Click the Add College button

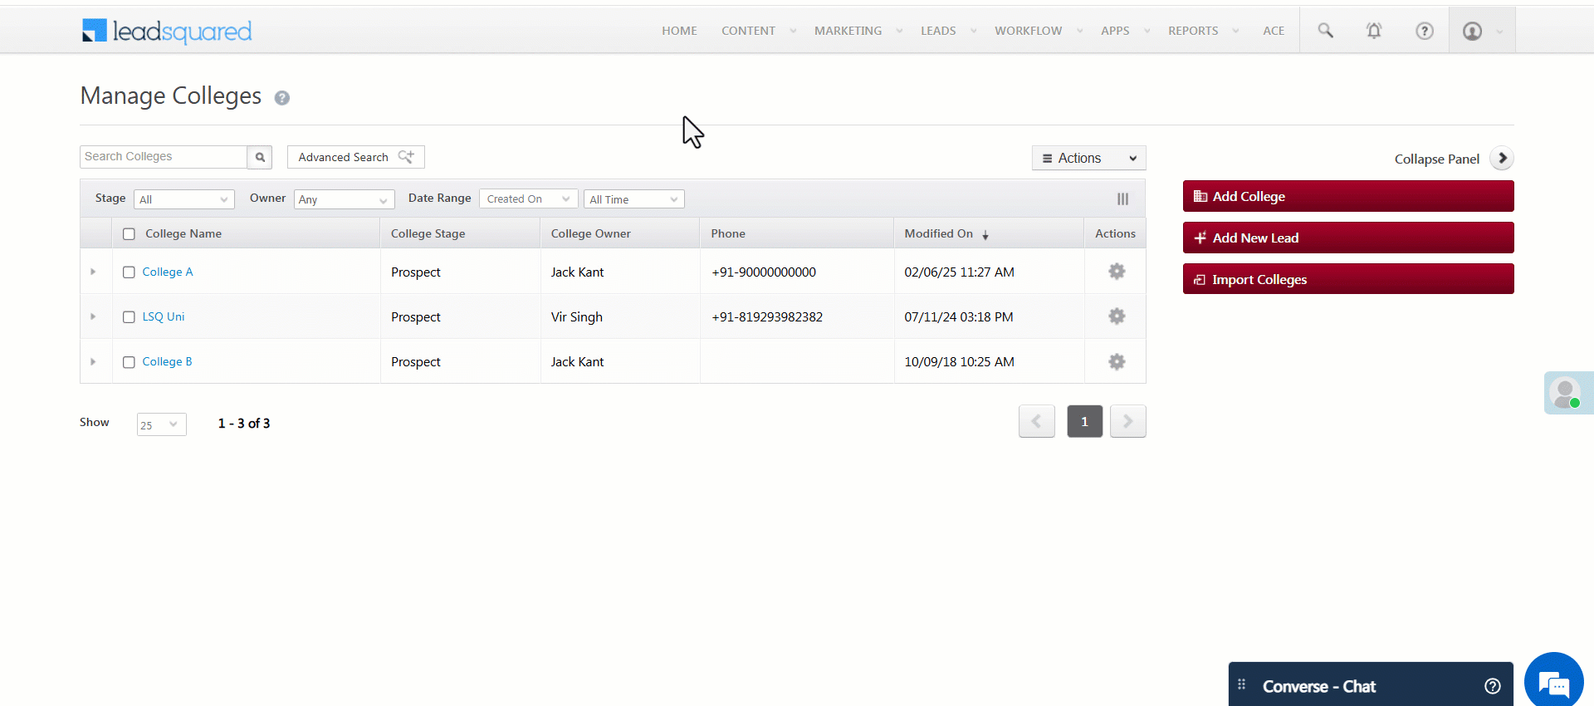point(1347,196)
